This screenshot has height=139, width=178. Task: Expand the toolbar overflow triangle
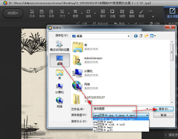[x=153, y=16]
